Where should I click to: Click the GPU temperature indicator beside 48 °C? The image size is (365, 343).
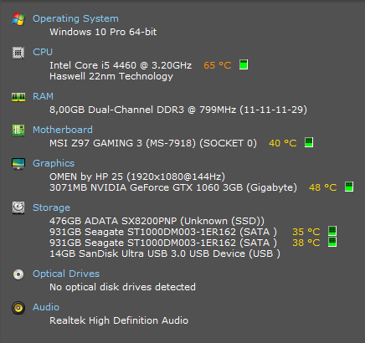coord(349,187)
